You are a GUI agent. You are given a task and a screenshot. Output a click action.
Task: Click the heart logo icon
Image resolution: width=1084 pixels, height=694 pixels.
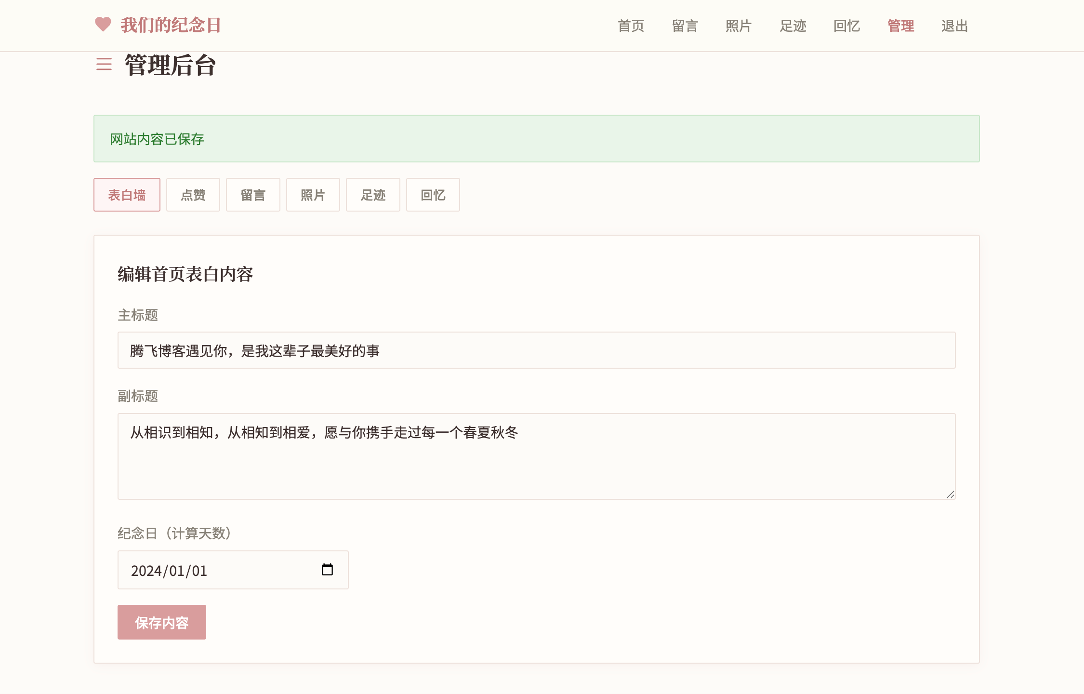click(103, 25)
